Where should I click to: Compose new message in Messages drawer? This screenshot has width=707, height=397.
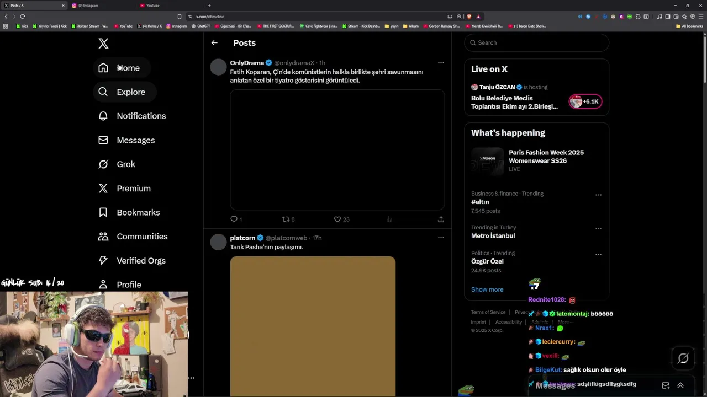point(666,385)
